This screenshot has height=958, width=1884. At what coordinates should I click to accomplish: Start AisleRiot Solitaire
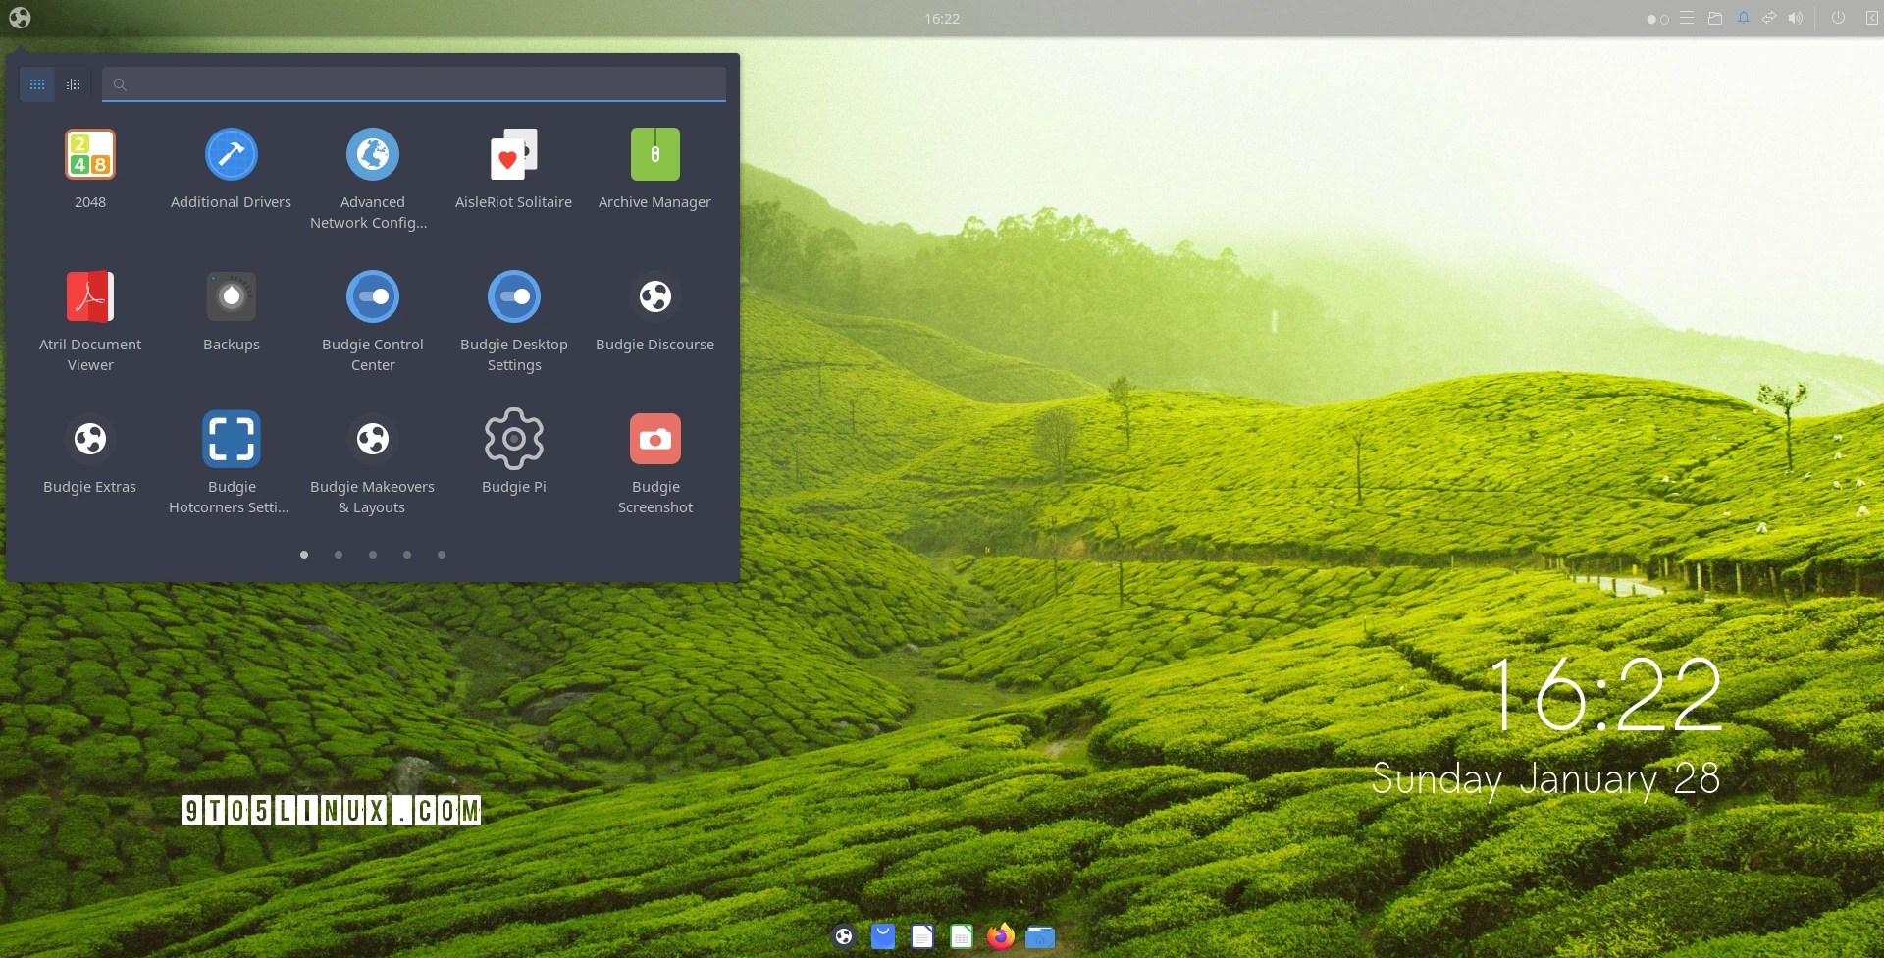[513, 155]
